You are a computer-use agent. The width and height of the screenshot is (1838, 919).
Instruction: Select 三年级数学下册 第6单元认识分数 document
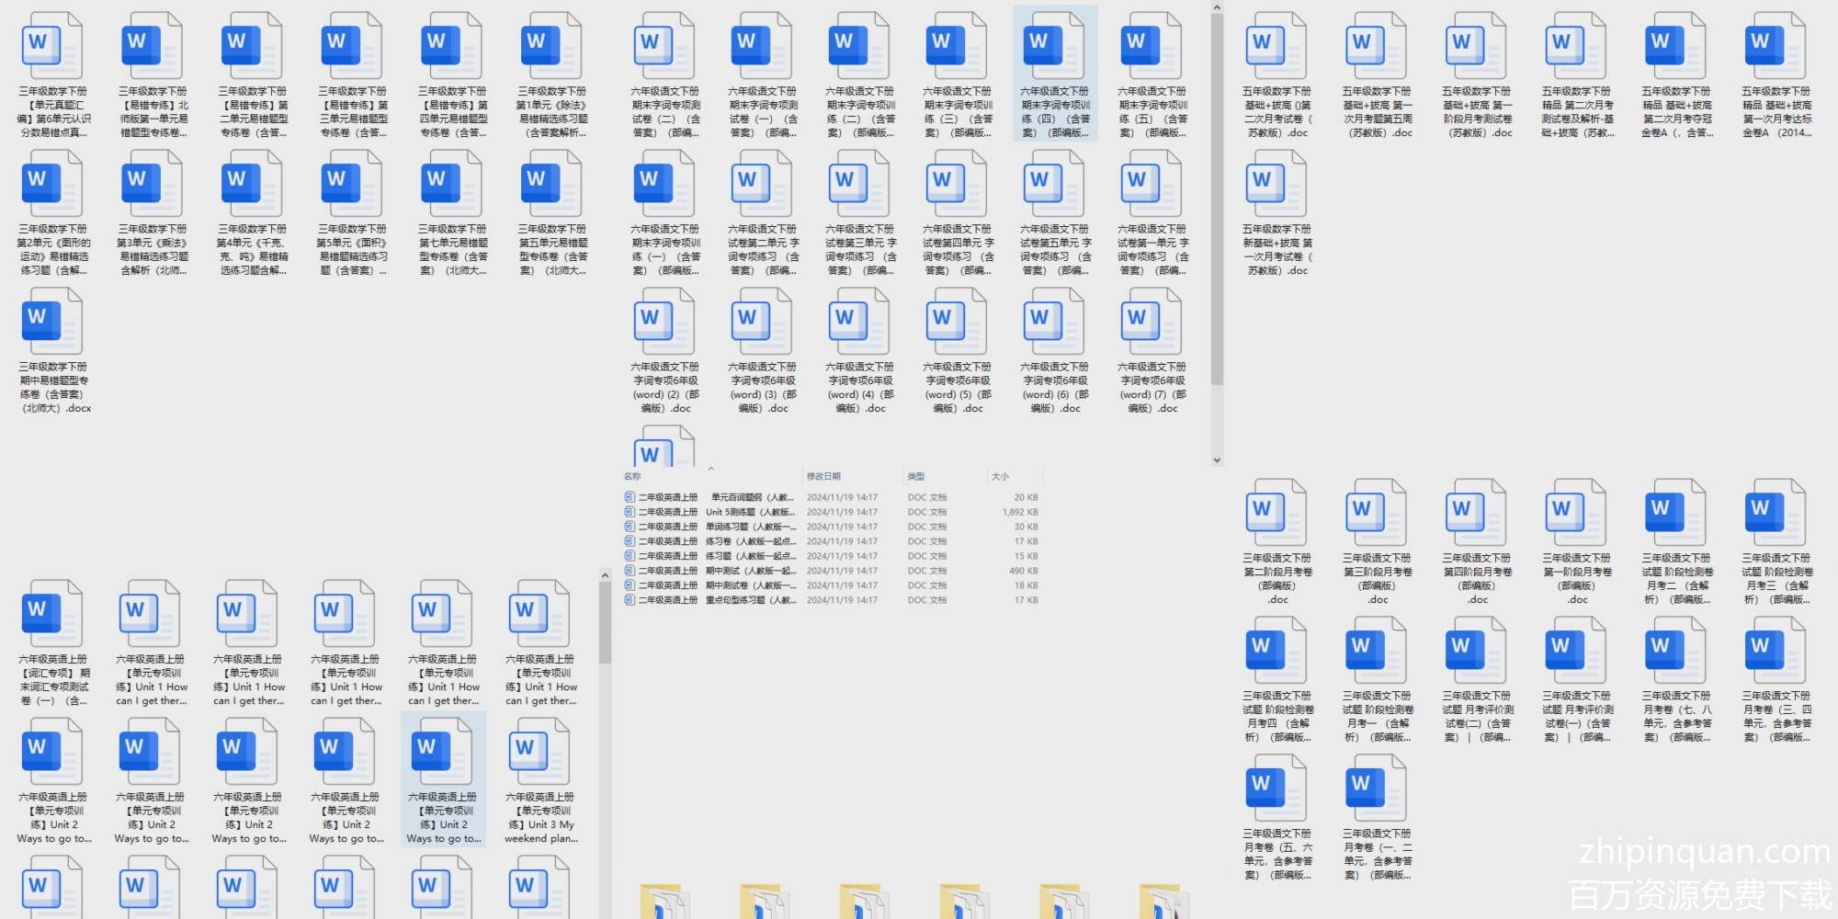pos(54,75)
